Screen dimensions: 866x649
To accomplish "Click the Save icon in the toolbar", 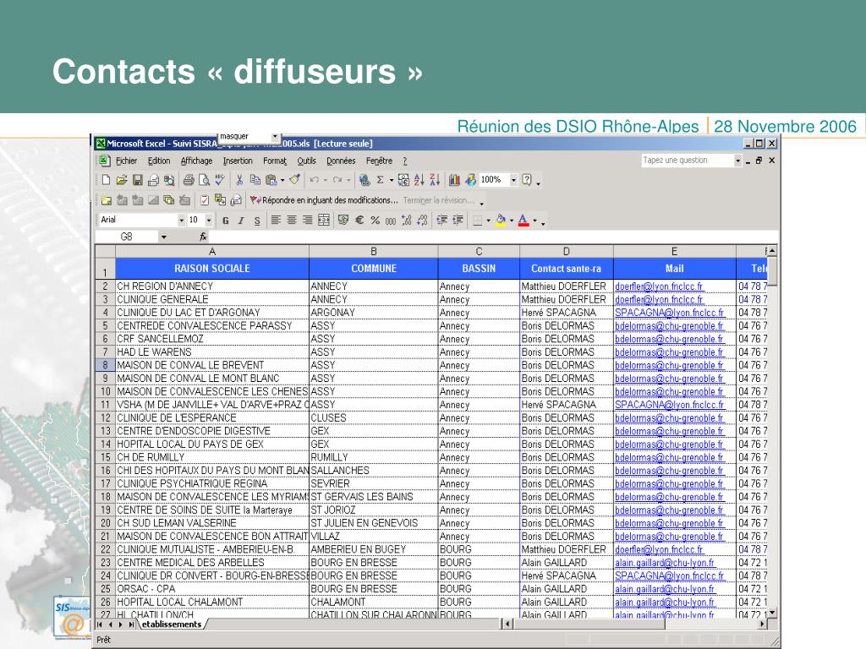I will pyautogui.click(x=137, y=180).
